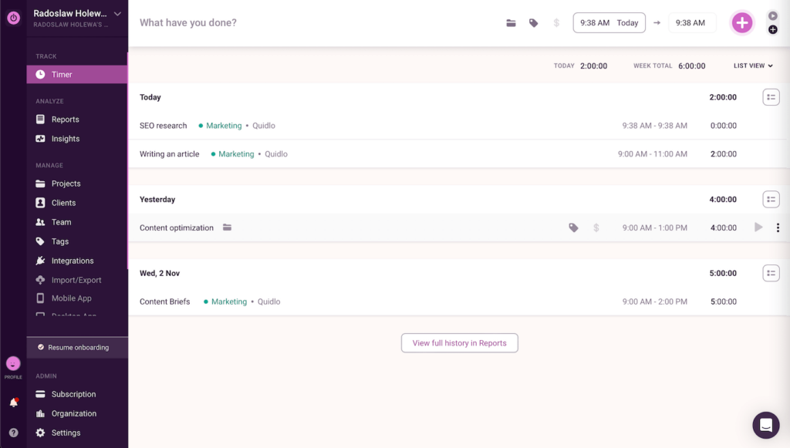The height and width of the screenshot is (448, 790).
Task: Click the 2:00:00 duration of Writing an article
Action: pos(724,154)
